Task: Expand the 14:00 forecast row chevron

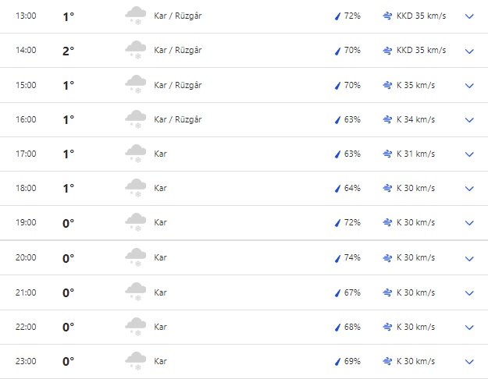Action: [469, 51]
